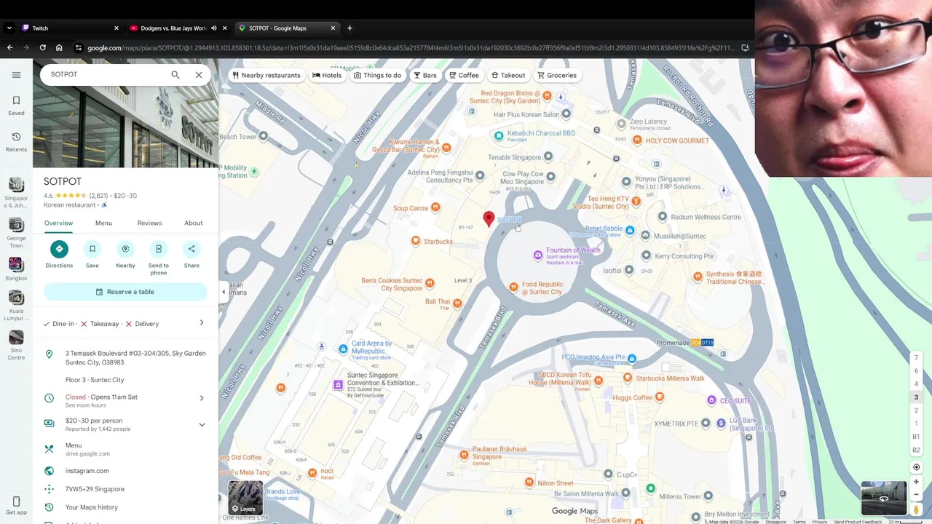
Task: Click Reserve a table button
Action: coord(125,292)
